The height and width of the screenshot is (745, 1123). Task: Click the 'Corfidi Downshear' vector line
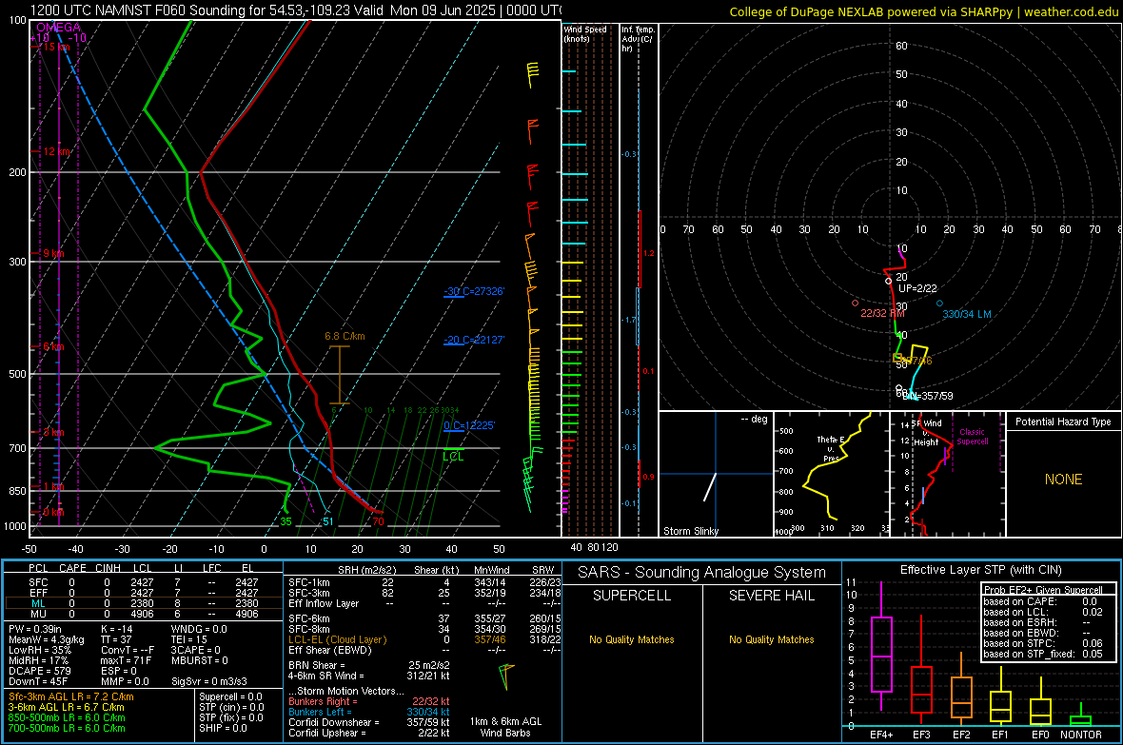click(369, 722)
